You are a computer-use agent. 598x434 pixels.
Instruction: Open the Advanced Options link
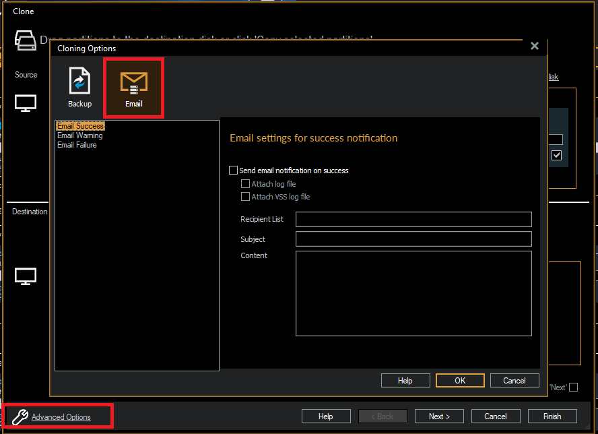point(61,416)
